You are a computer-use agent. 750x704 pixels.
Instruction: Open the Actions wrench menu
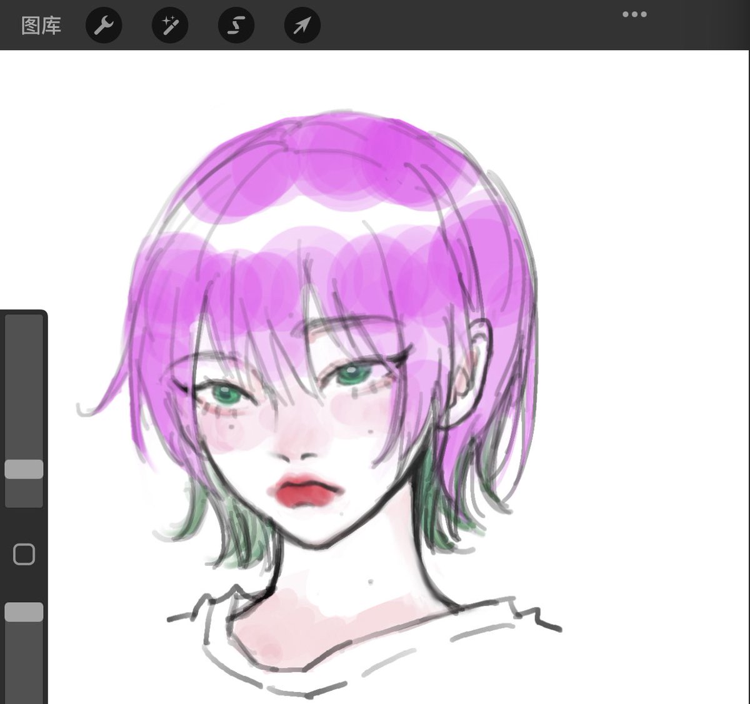[x=104, y=25]
